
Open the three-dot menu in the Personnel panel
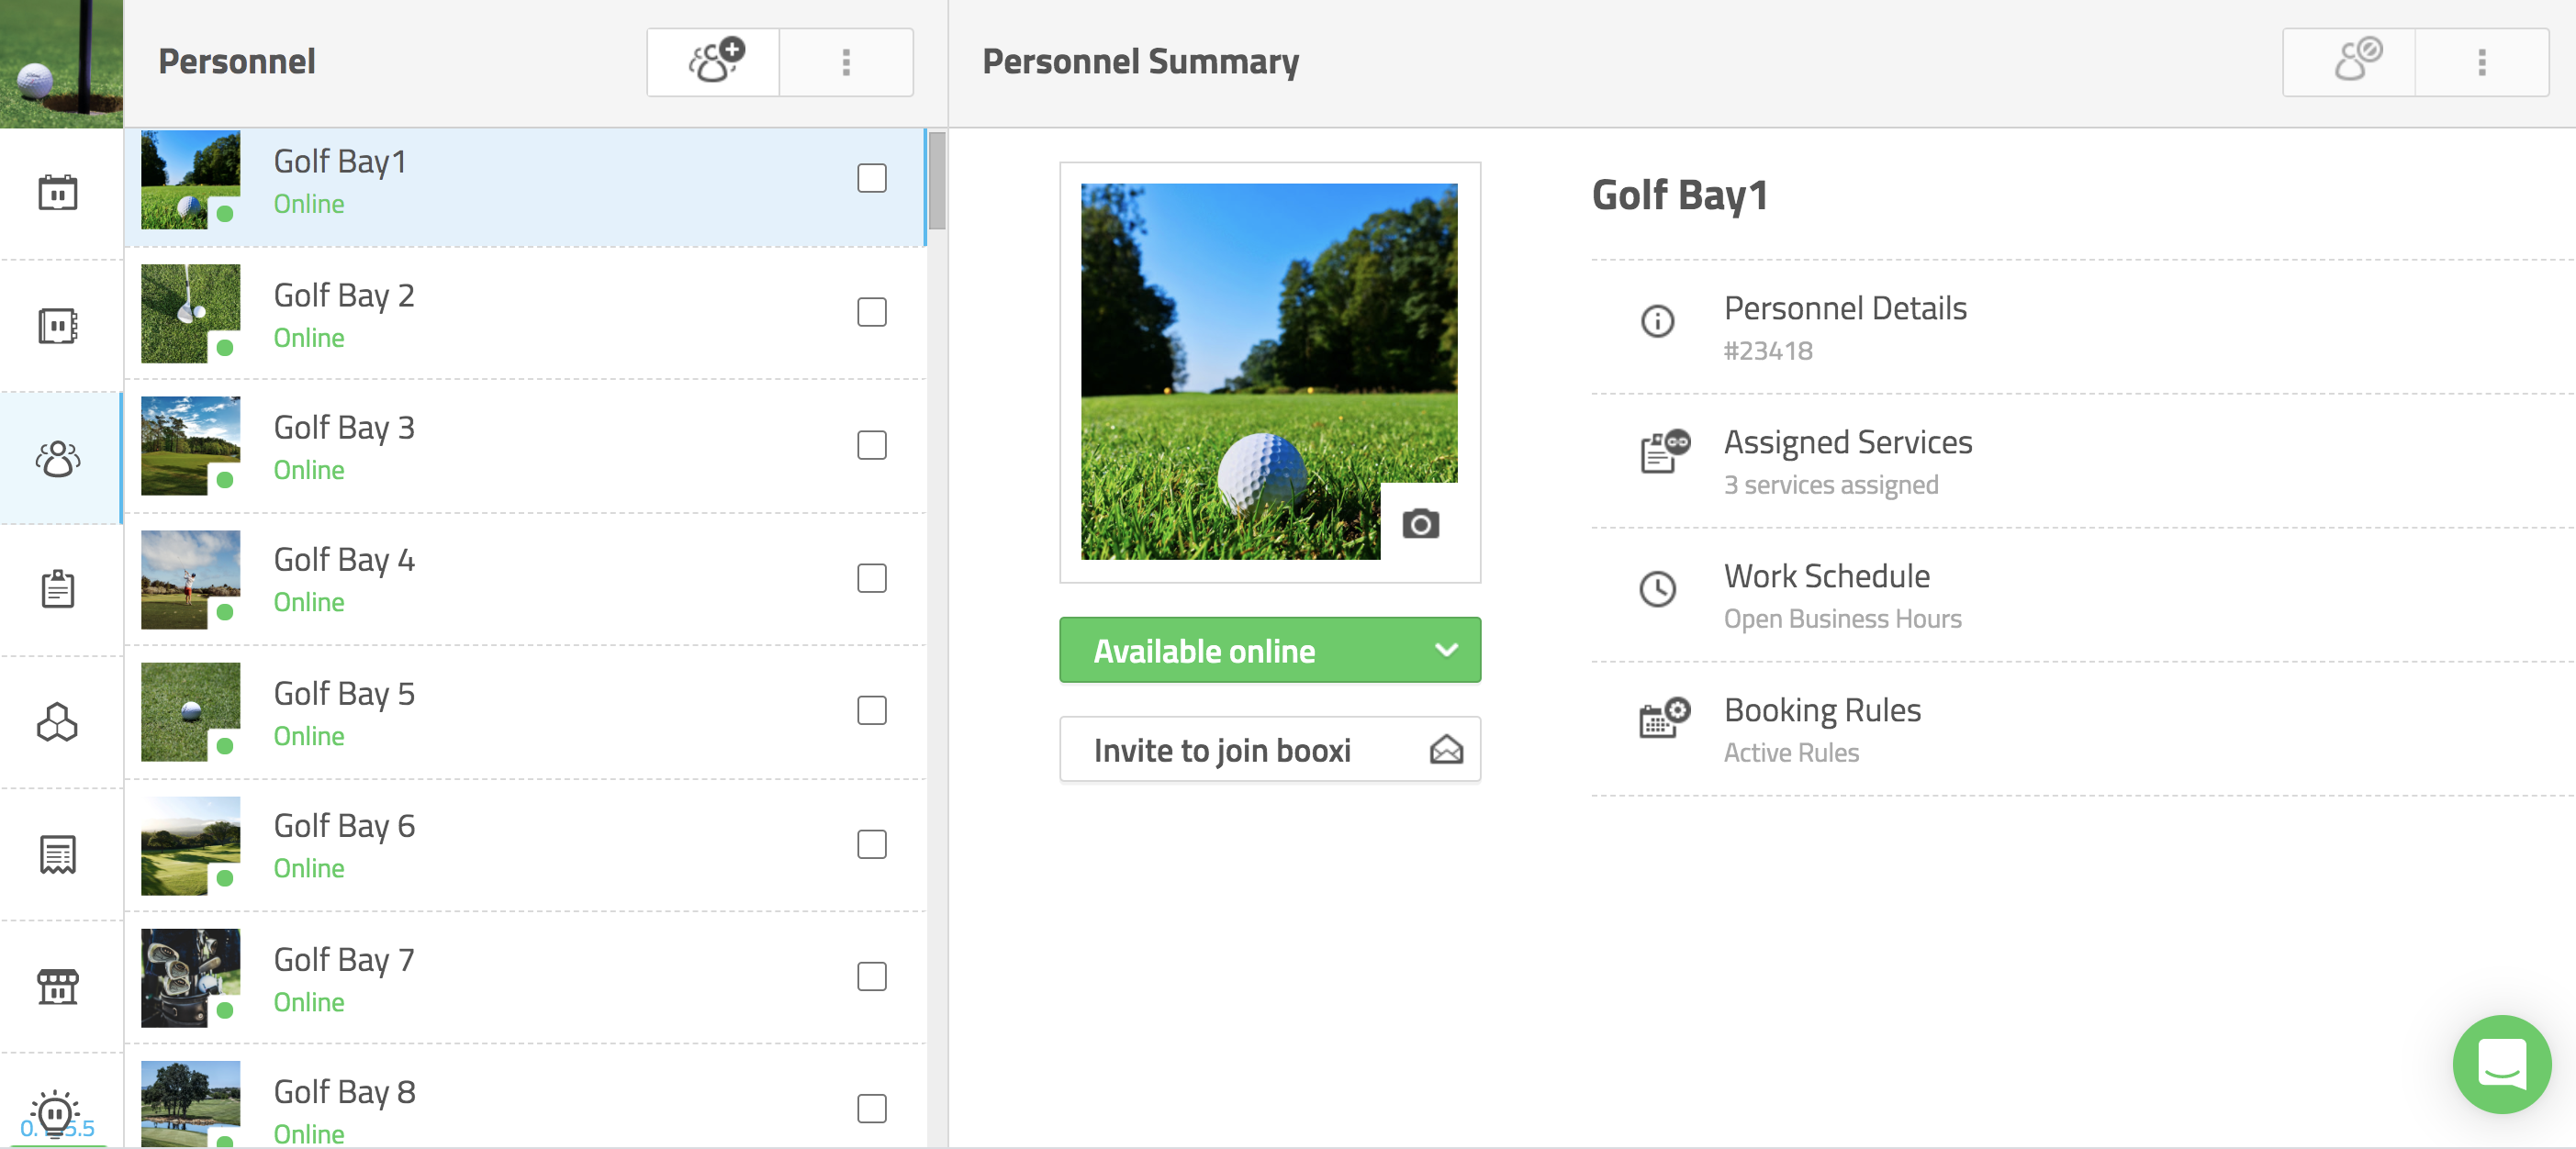click(846, 62)
